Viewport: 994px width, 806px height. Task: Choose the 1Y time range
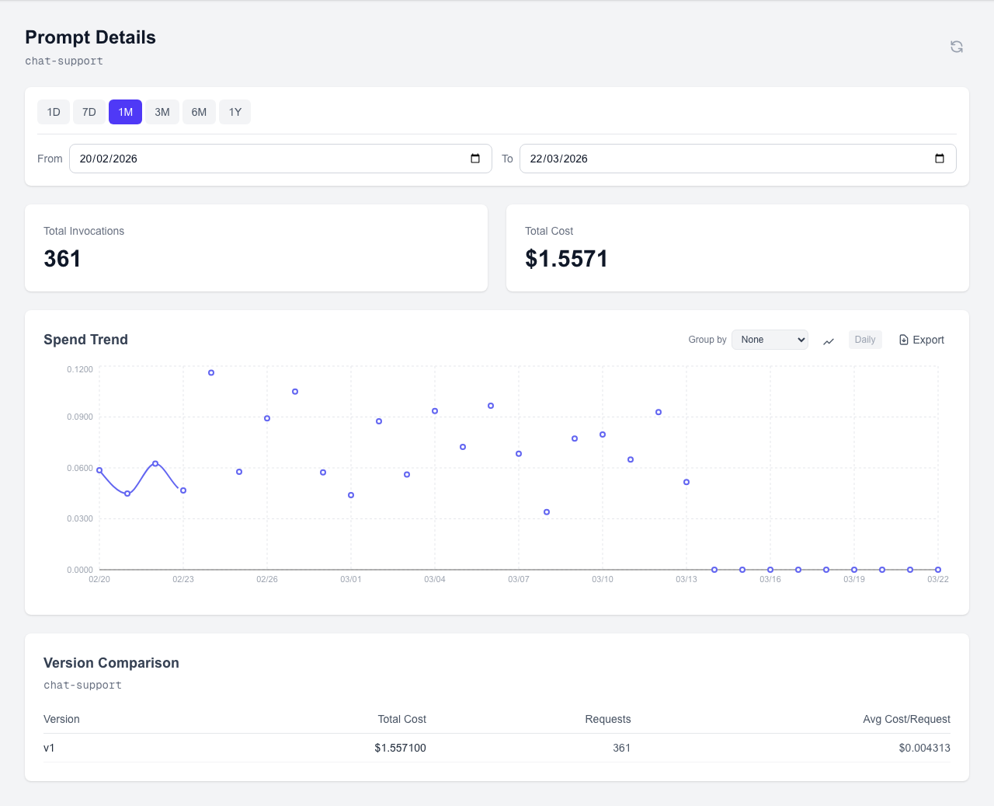coord(235,112)
